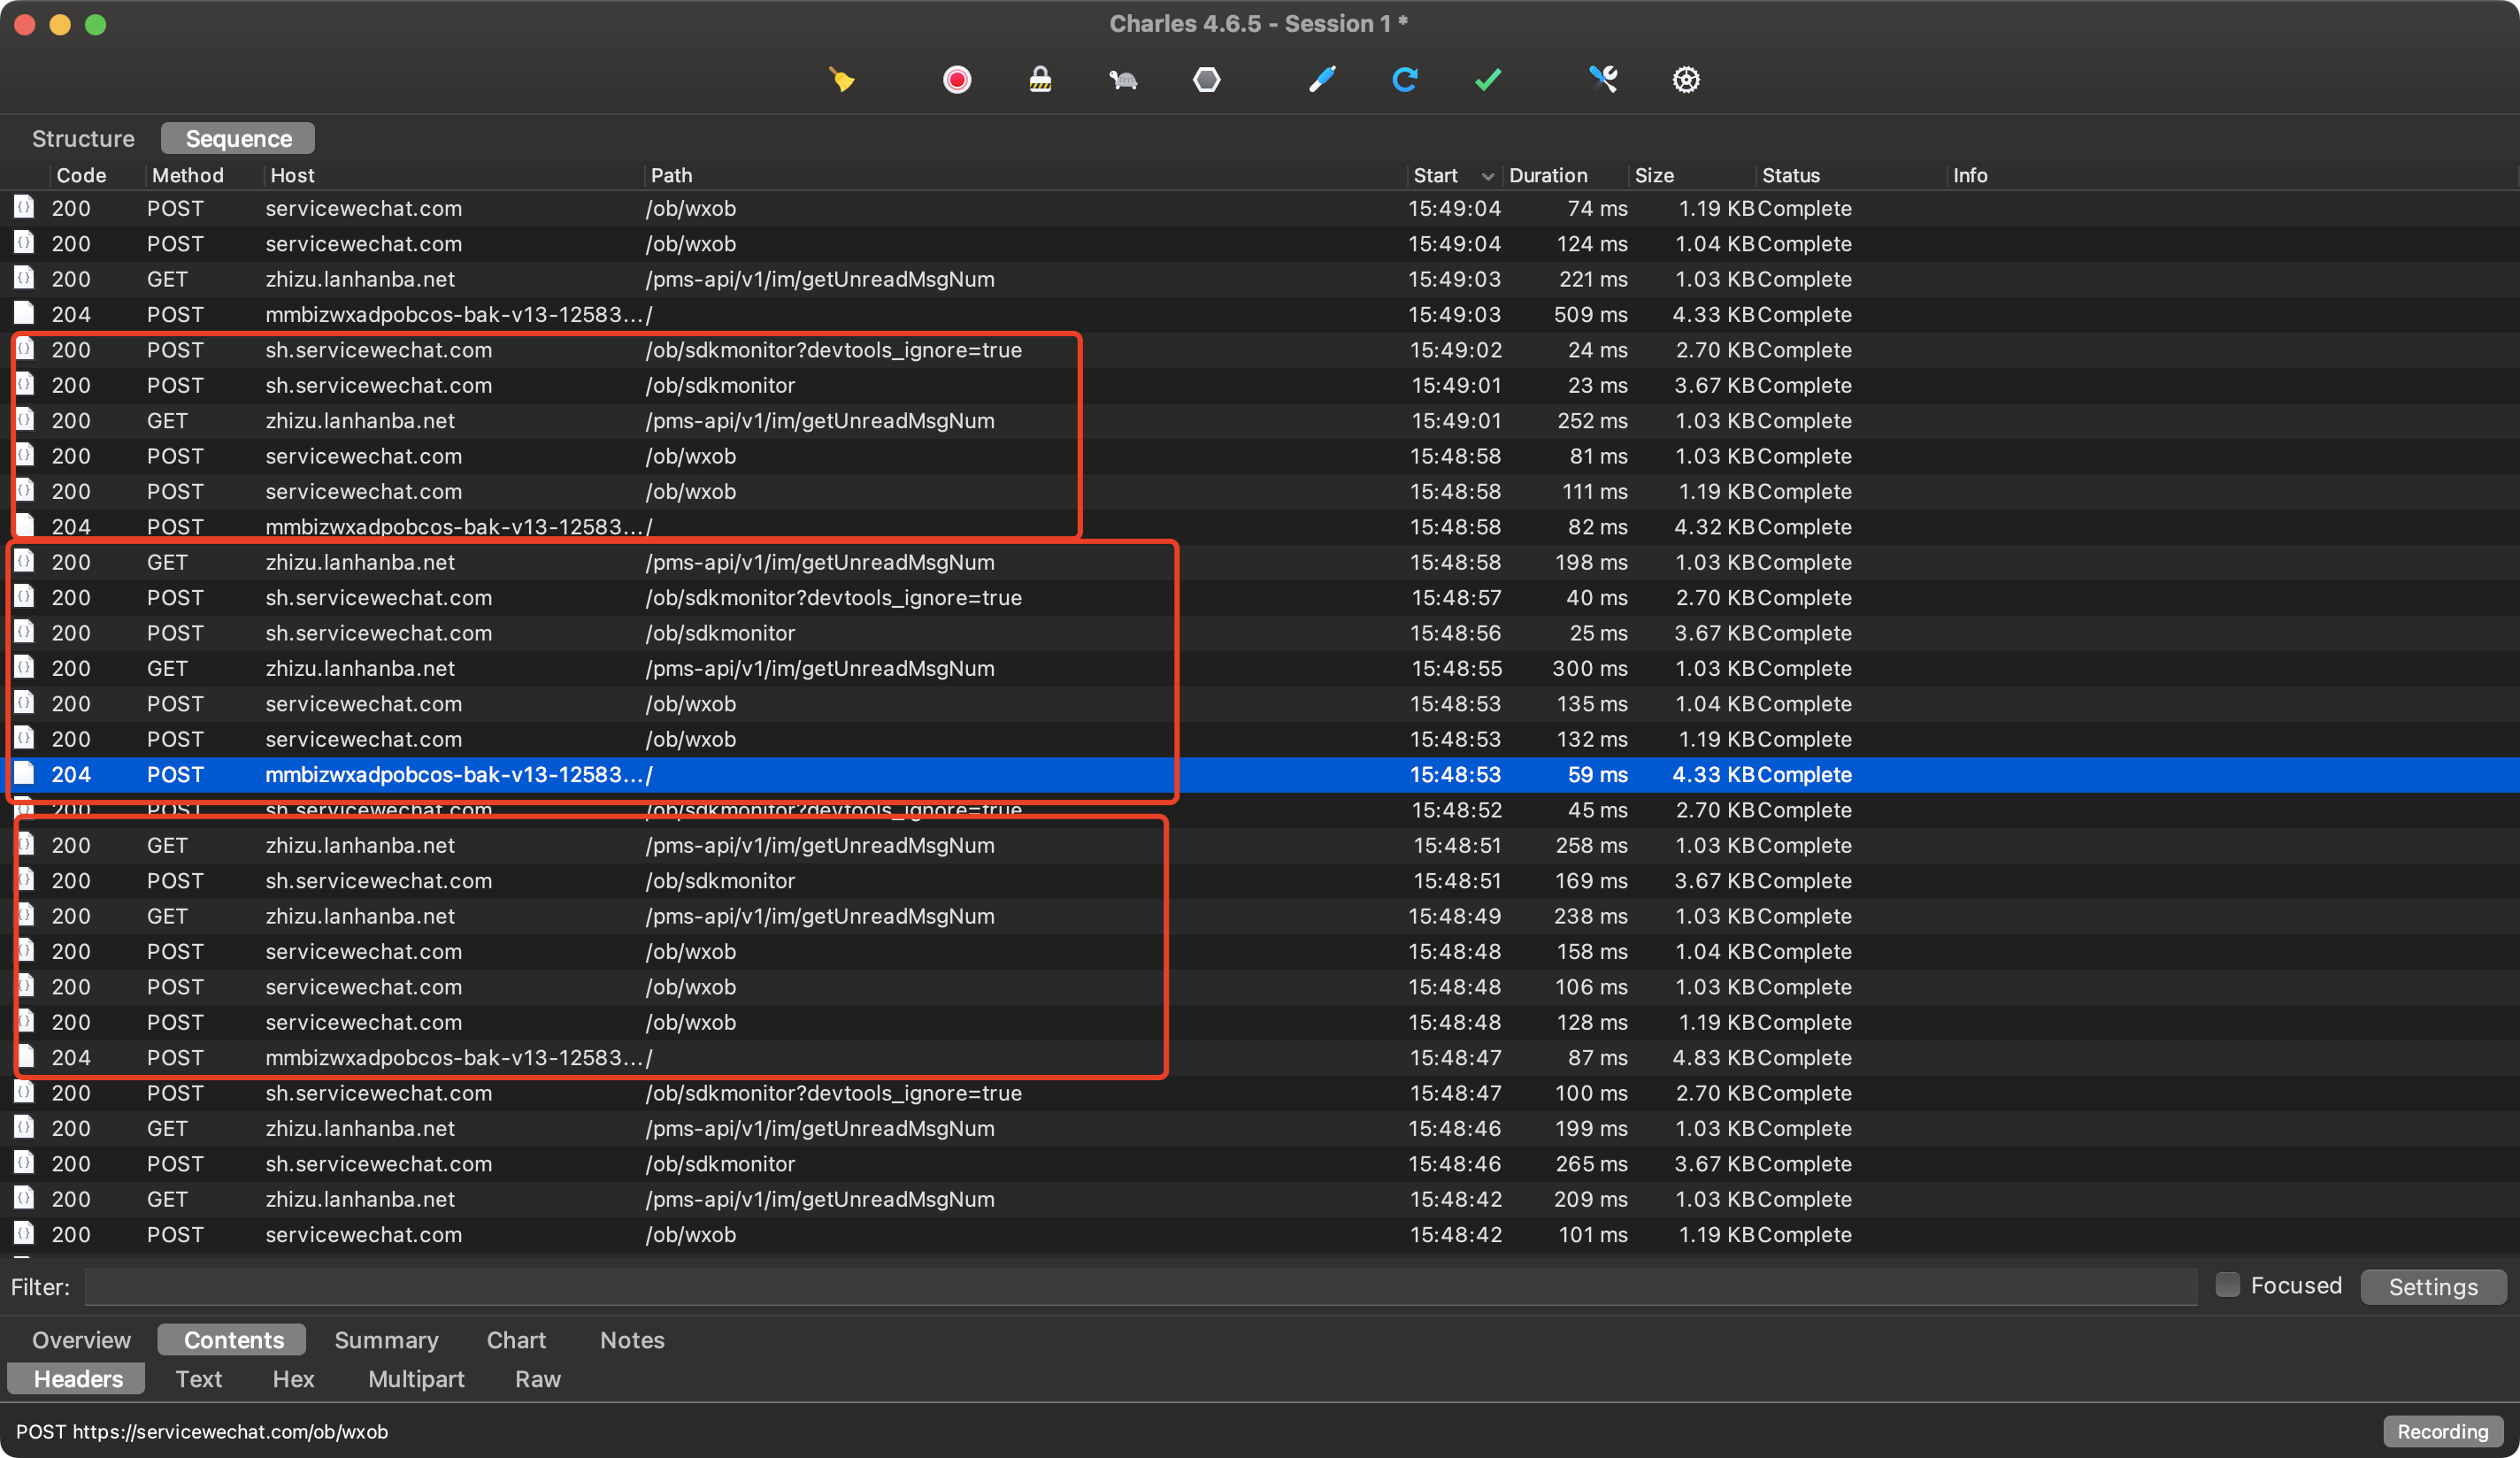The image size is (2520, 1458).
Task: Click into the Filter text field
Action: [1140, 1287]
